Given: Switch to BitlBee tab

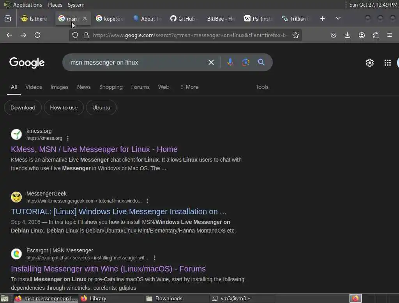Looking at the screenshot, I should coord(221,19).
